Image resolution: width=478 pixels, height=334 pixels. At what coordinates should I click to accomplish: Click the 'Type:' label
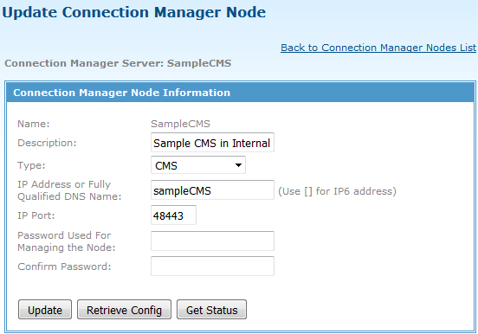(x=31, y=165)
